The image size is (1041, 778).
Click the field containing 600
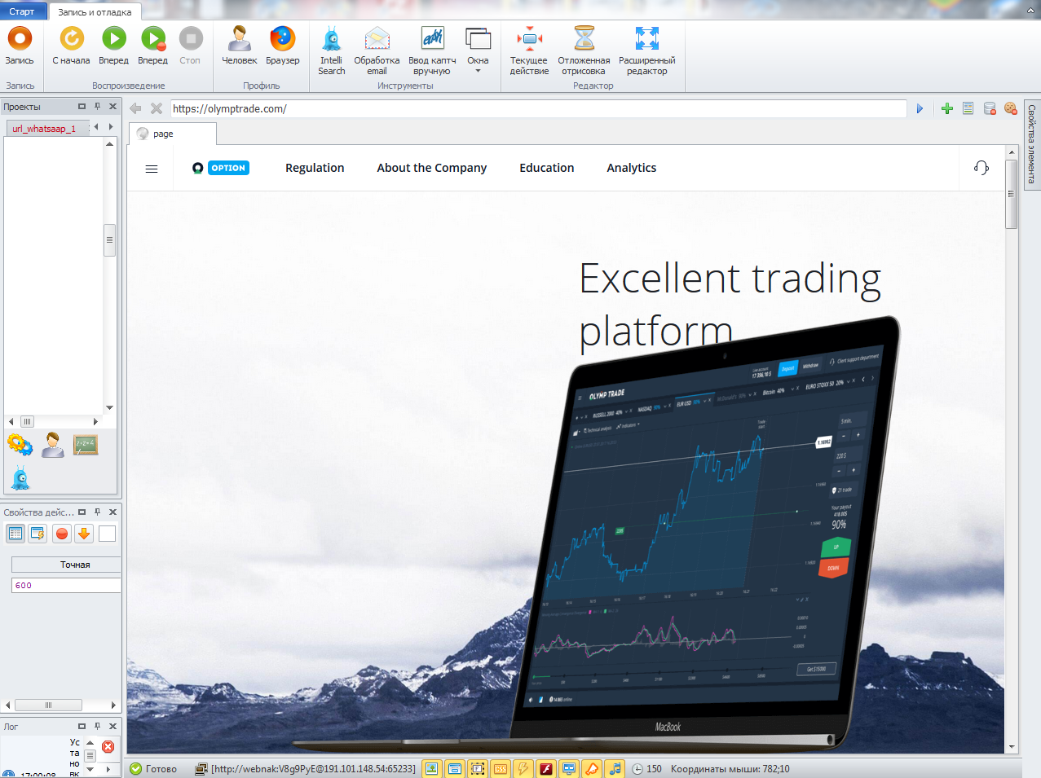[66, 585]
